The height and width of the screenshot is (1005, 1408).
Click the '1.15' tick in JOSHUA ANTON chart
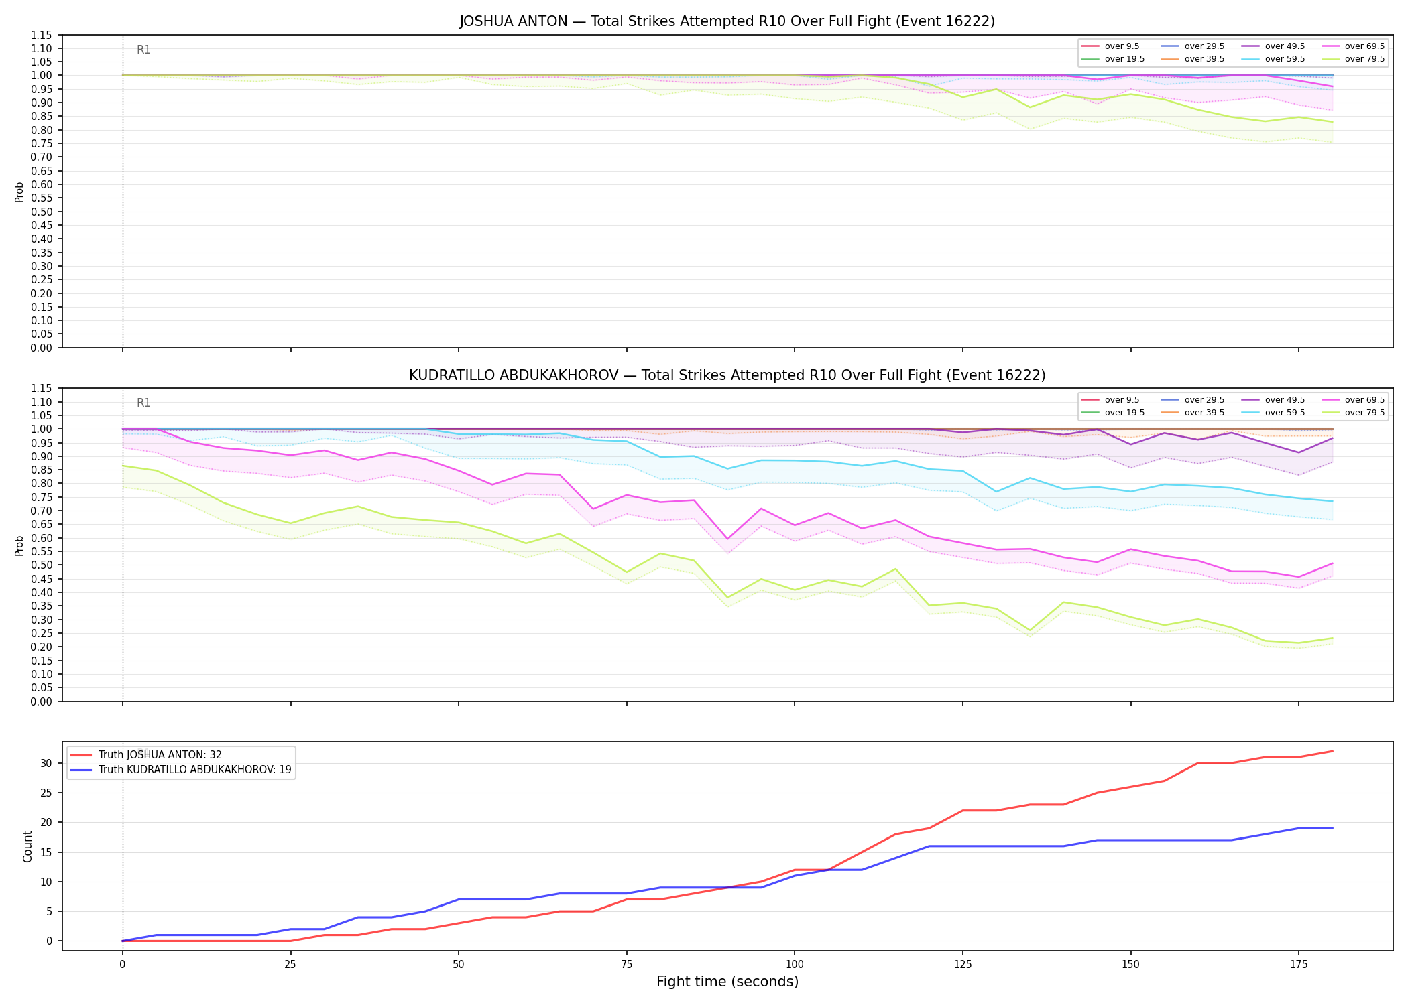tap(42, 35)
